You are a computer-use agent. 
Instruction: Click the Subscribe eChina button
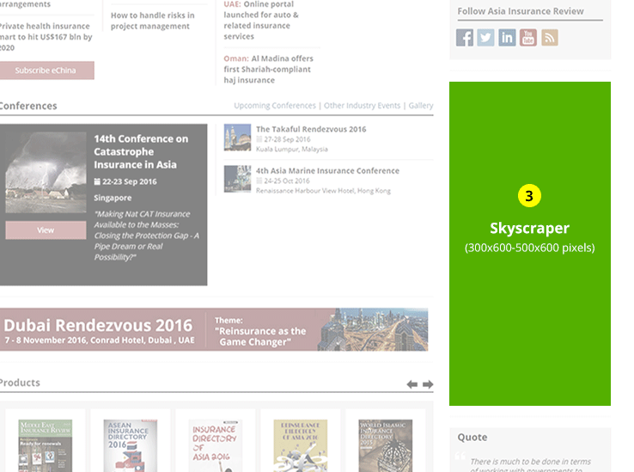click(x=46, y=70)
